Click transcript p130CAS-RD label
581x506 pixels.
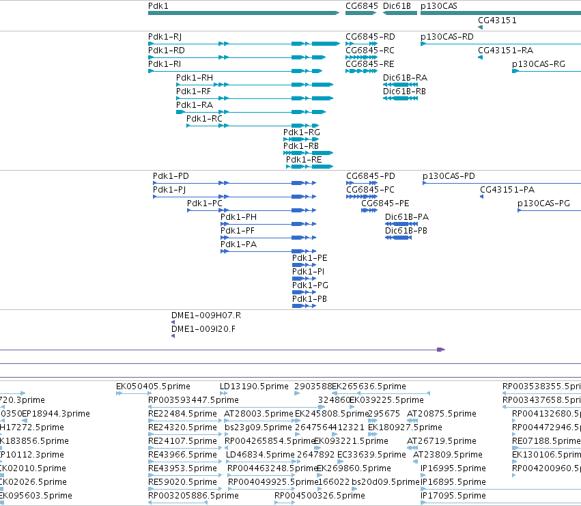click(447, 37)
